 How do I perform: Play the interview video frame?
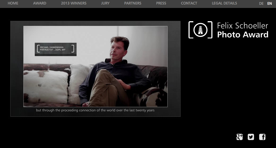[x=95, y=66]
